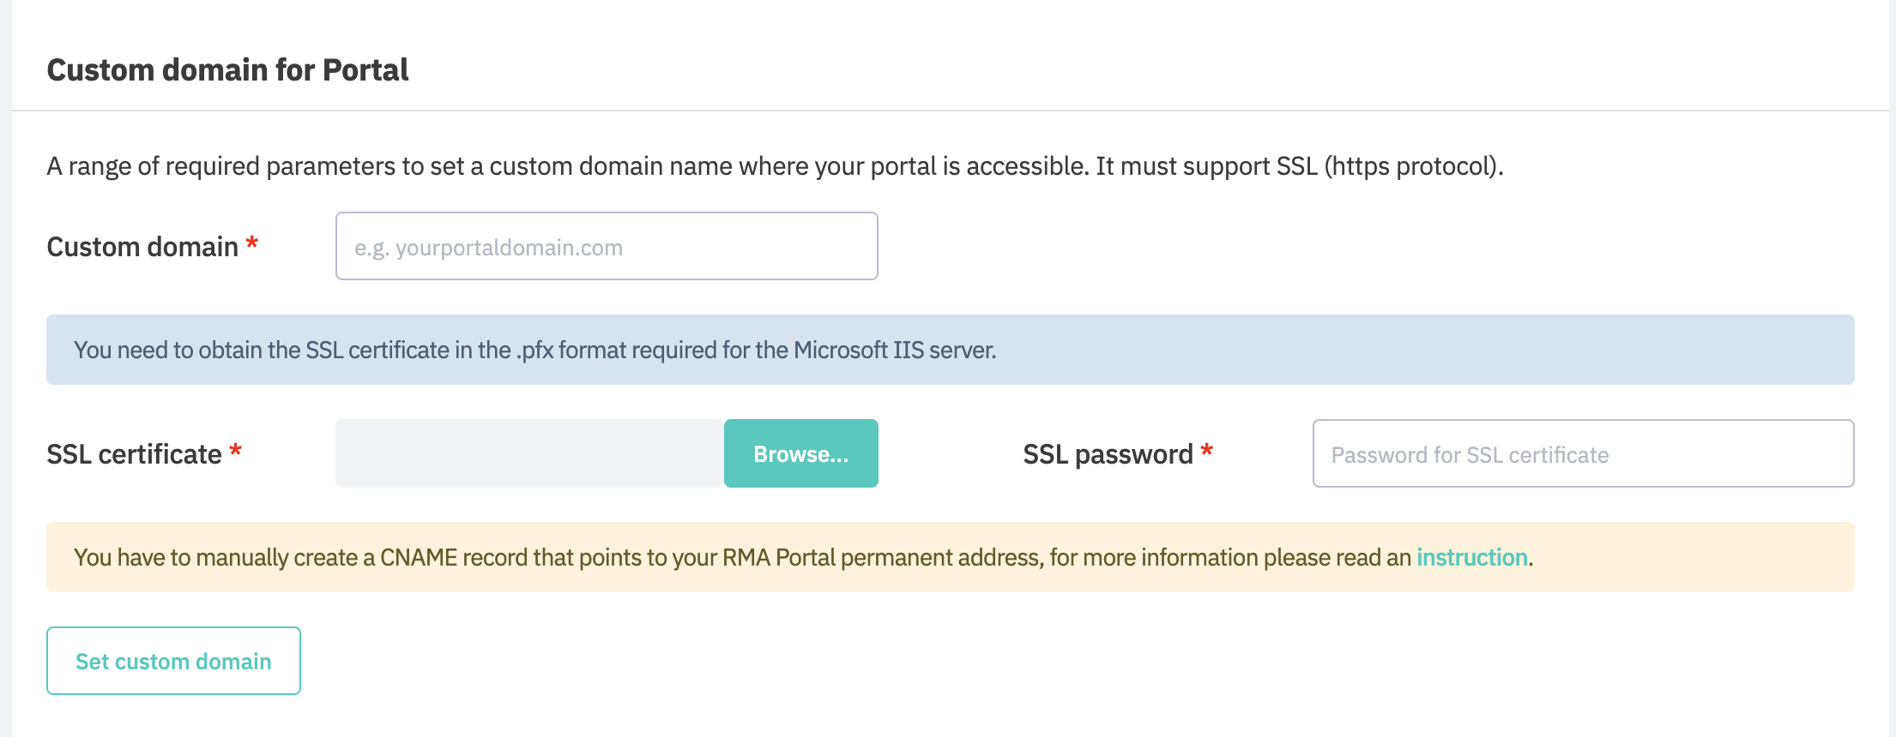Click the SSL password field label

(1107, 454)
